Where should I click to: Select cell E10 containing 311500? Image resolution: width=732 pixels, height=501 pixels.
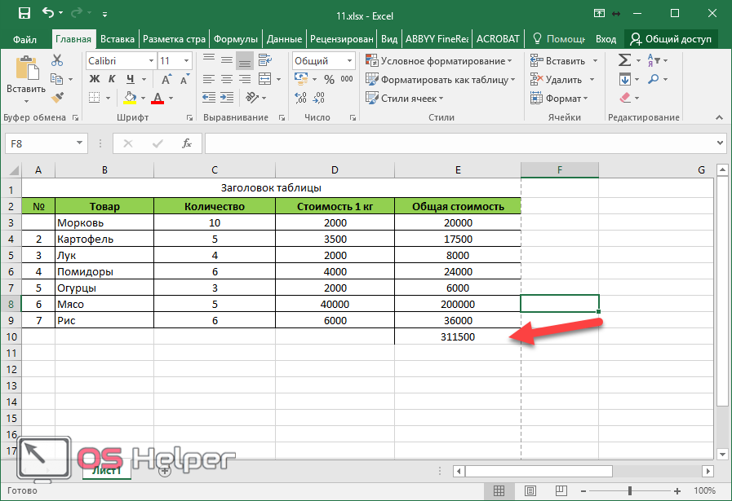point(457,336)
